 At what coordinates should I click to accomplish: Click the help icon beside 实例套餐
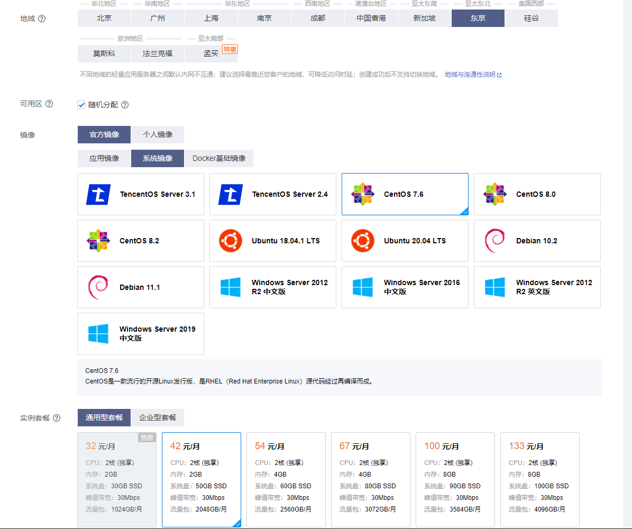tap(57, 418)
